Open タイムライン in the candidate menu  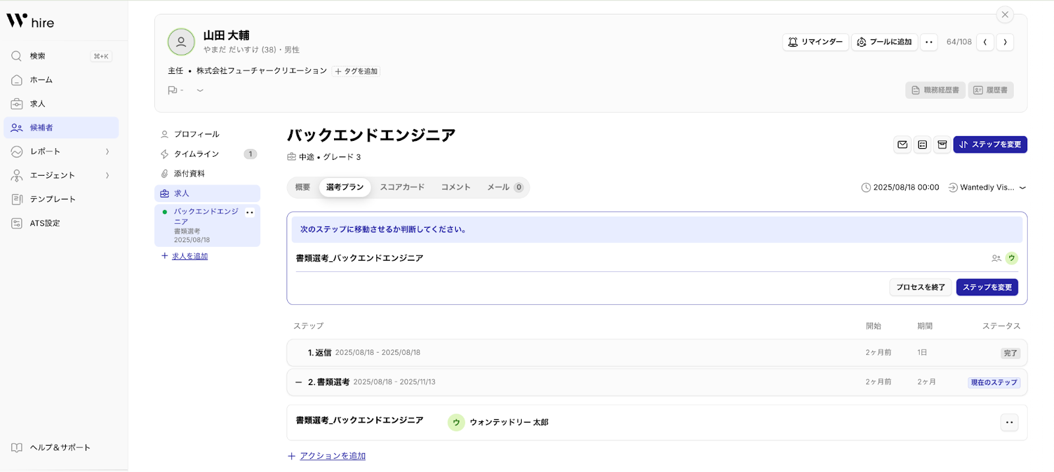click(x=196, y=154)
